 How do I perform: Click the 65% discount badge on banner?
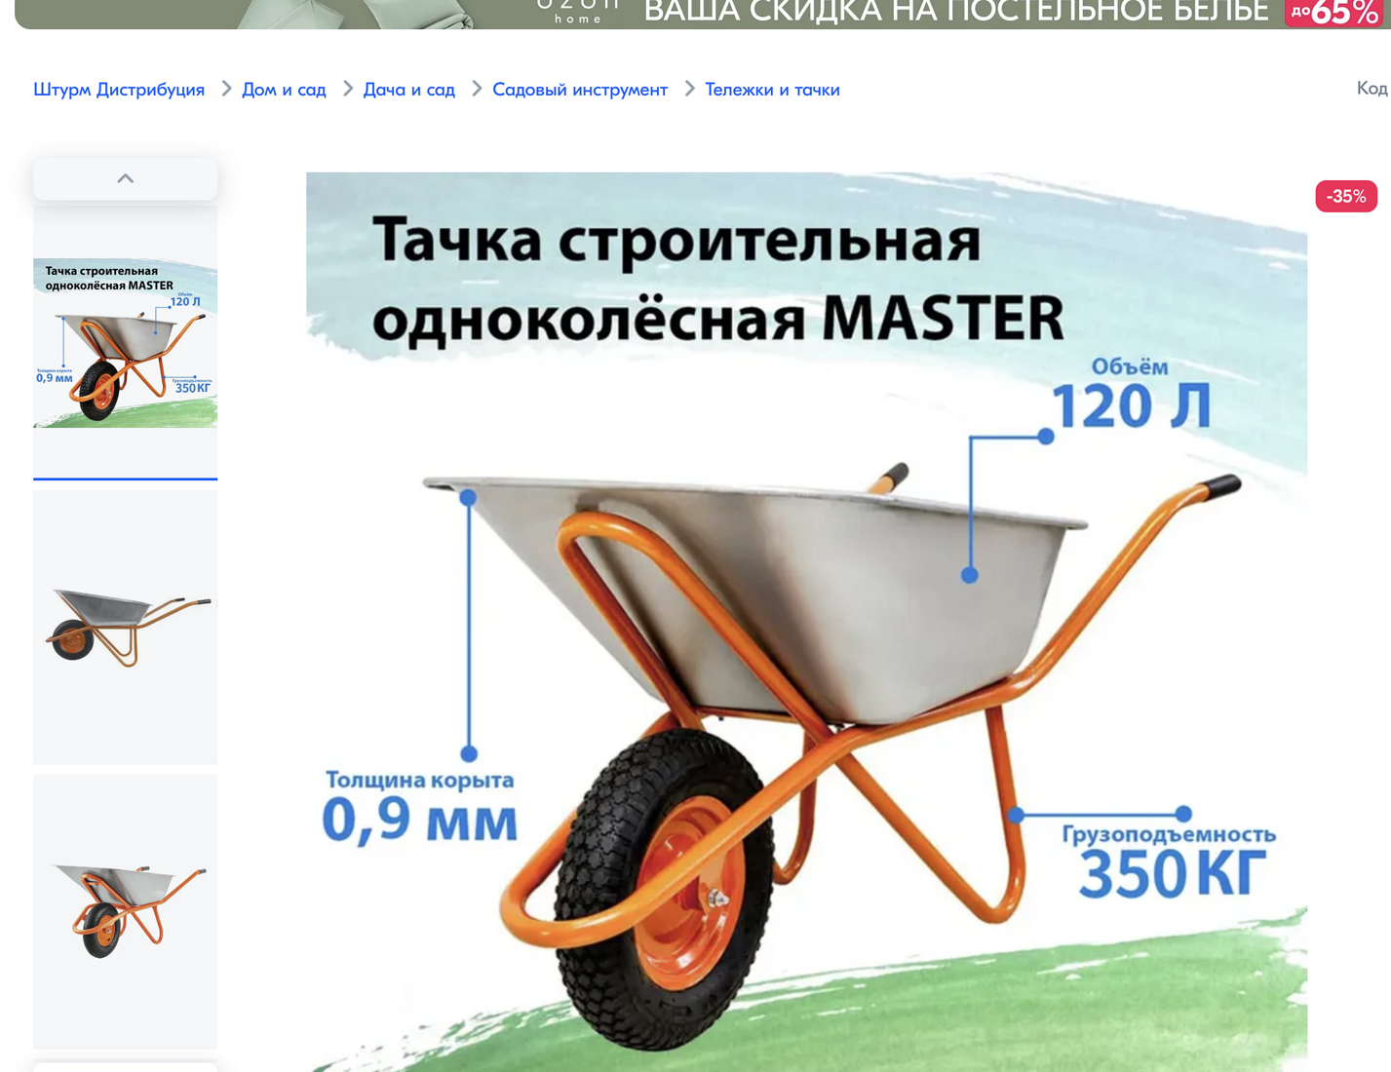click(x=1335, y=14)
